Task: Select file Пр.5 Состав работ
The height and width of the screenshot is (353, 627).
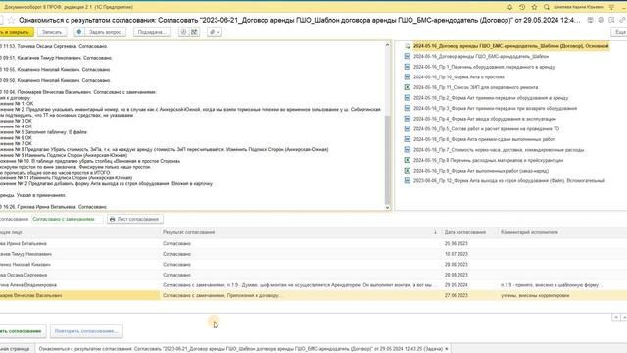Action: [x=486, y=129]
